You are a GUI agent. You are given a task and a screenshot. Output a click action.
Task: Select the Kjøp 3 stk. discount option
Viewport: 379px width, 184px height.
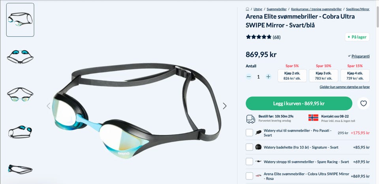[323, 76]
